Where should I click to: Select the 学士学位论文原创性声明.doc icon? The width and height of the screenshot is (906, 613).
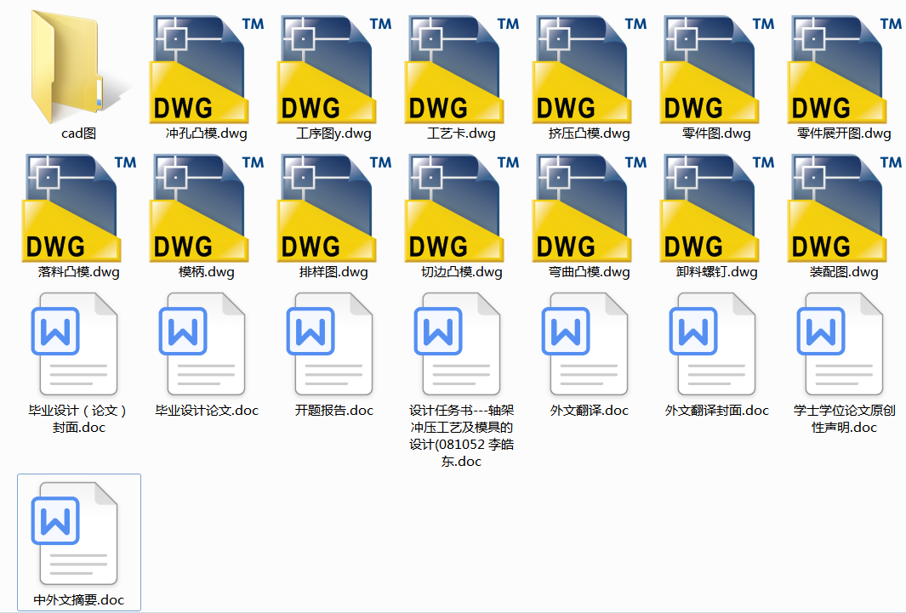(840, 344)
